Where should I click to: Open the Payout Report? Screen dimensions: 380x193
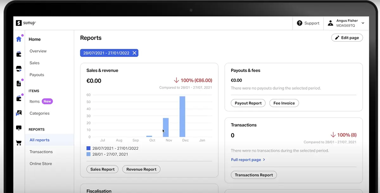pyautogui.click(x=248, y=103)
